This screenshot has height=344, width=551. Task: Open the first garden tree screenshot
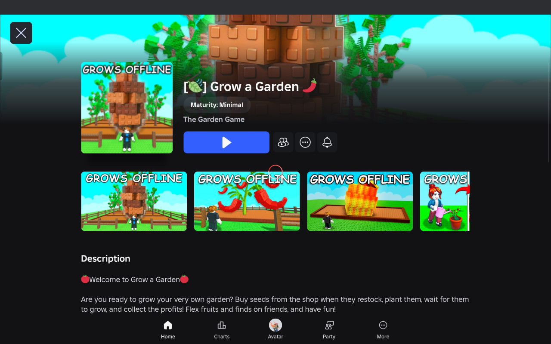[x=134, y=201]
